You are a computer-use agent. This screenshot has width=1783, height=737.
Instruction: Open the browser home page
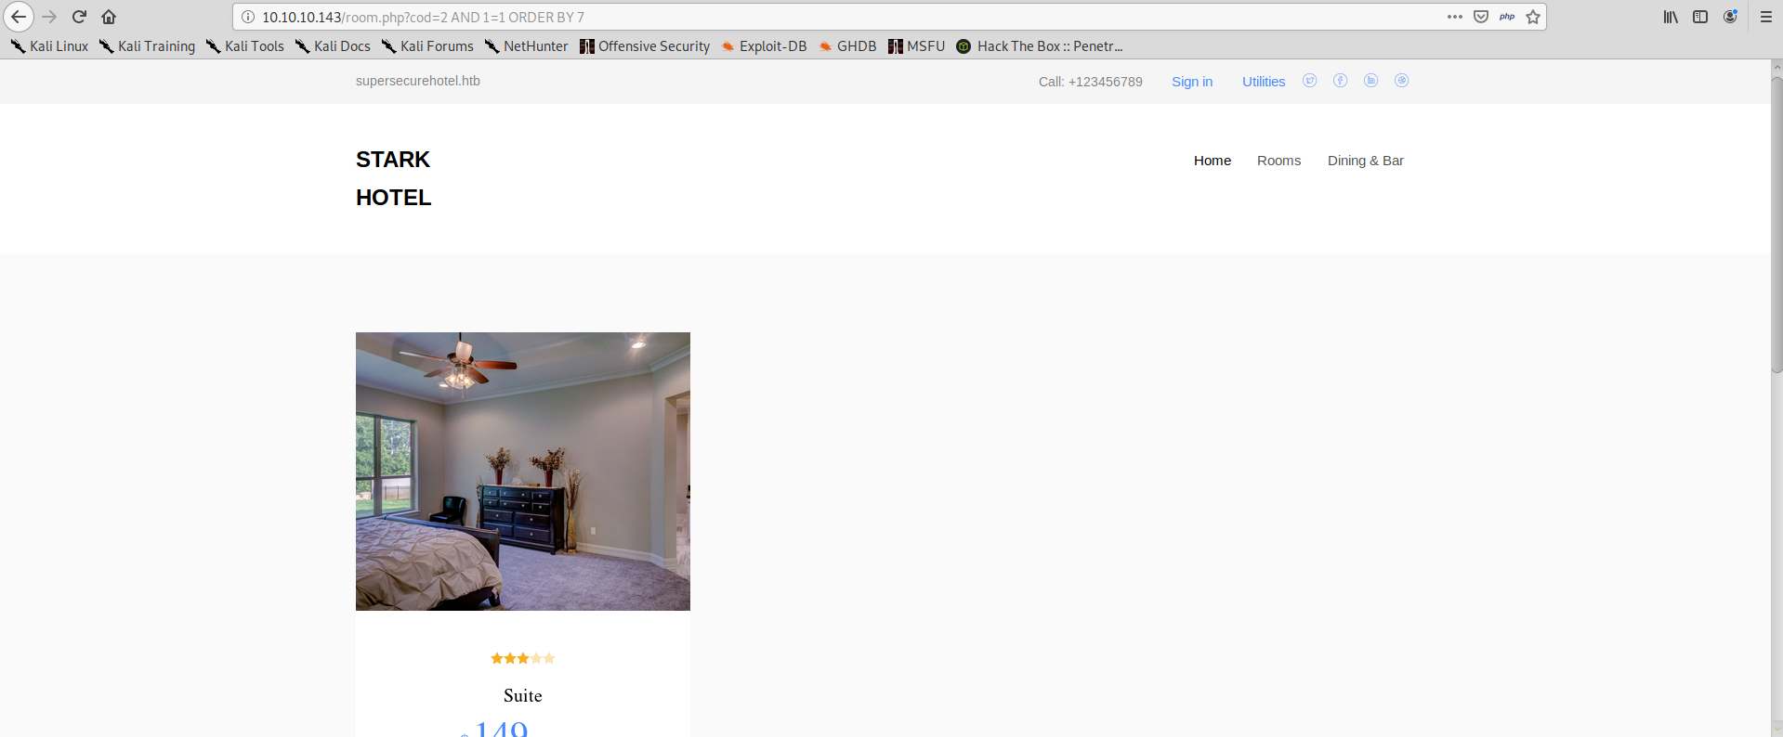pos(109,17)
